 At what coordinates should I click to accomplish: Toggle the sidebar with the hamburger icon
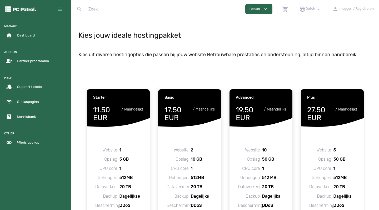click(x=60, y=9)
